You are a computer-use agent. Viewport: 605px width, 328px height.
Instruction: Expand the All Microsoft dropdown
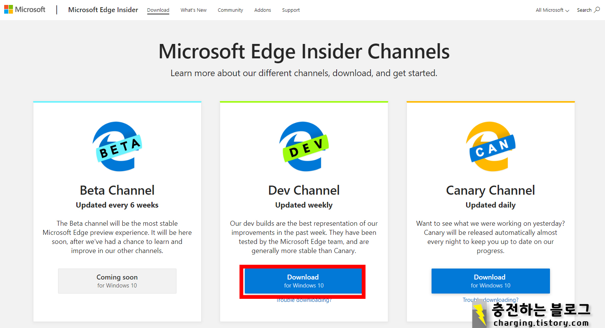552,10
